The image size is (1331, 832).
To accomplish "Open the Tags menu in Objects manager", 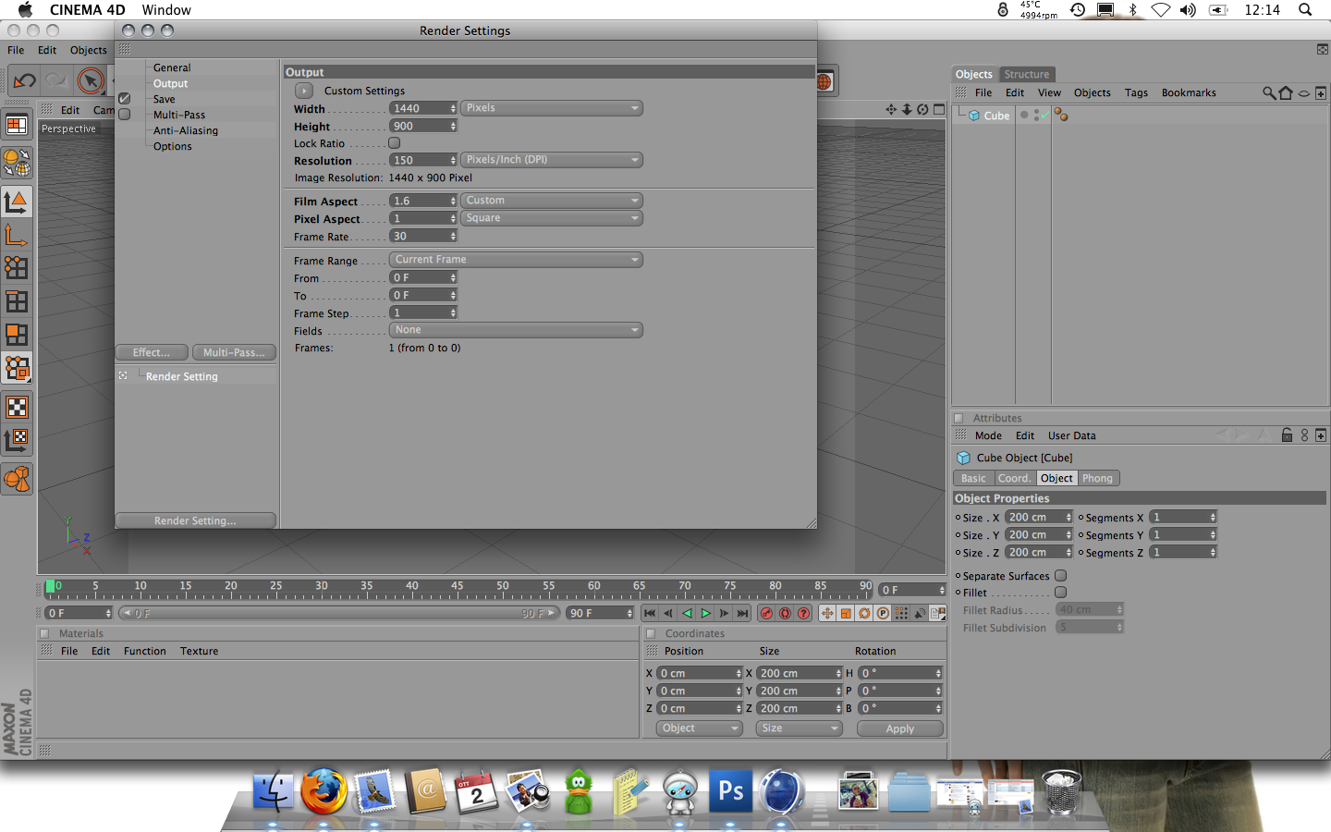I will click(x=1136, y=92).
